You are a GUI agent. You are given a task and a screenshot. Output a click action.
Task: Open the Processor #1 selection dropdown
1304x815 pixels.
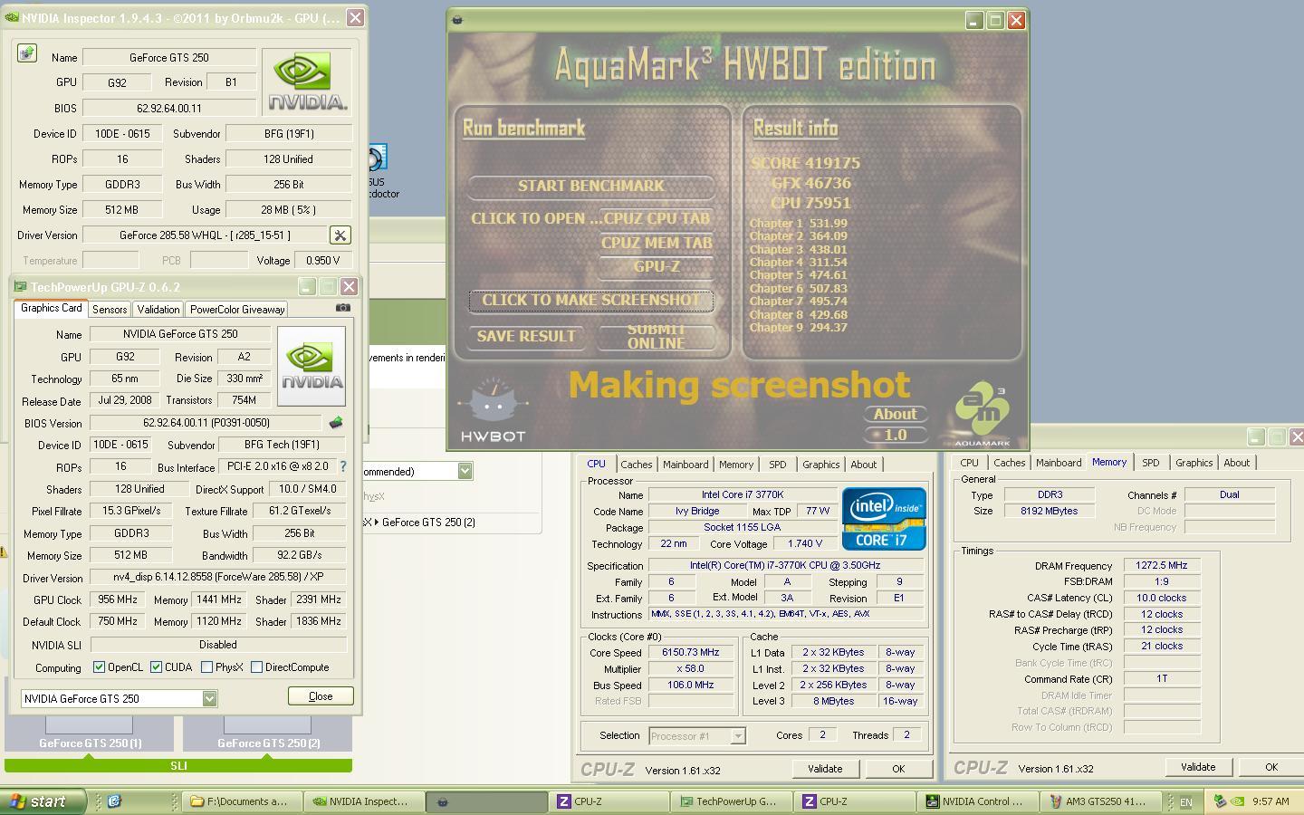(738, 735)
